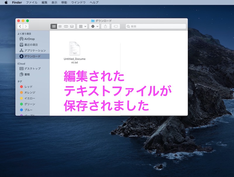Open 最近の項目 in the sidebar
The width and height of the screenshot is (234, 177).
click(x=31, y=45)
